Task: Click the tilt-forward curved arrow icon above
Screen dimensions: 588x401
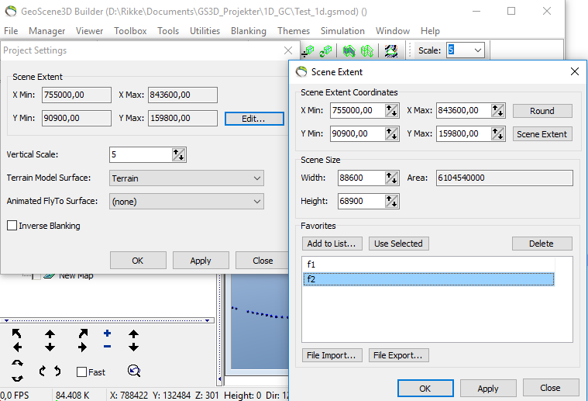Action: [x=17, y=364]
